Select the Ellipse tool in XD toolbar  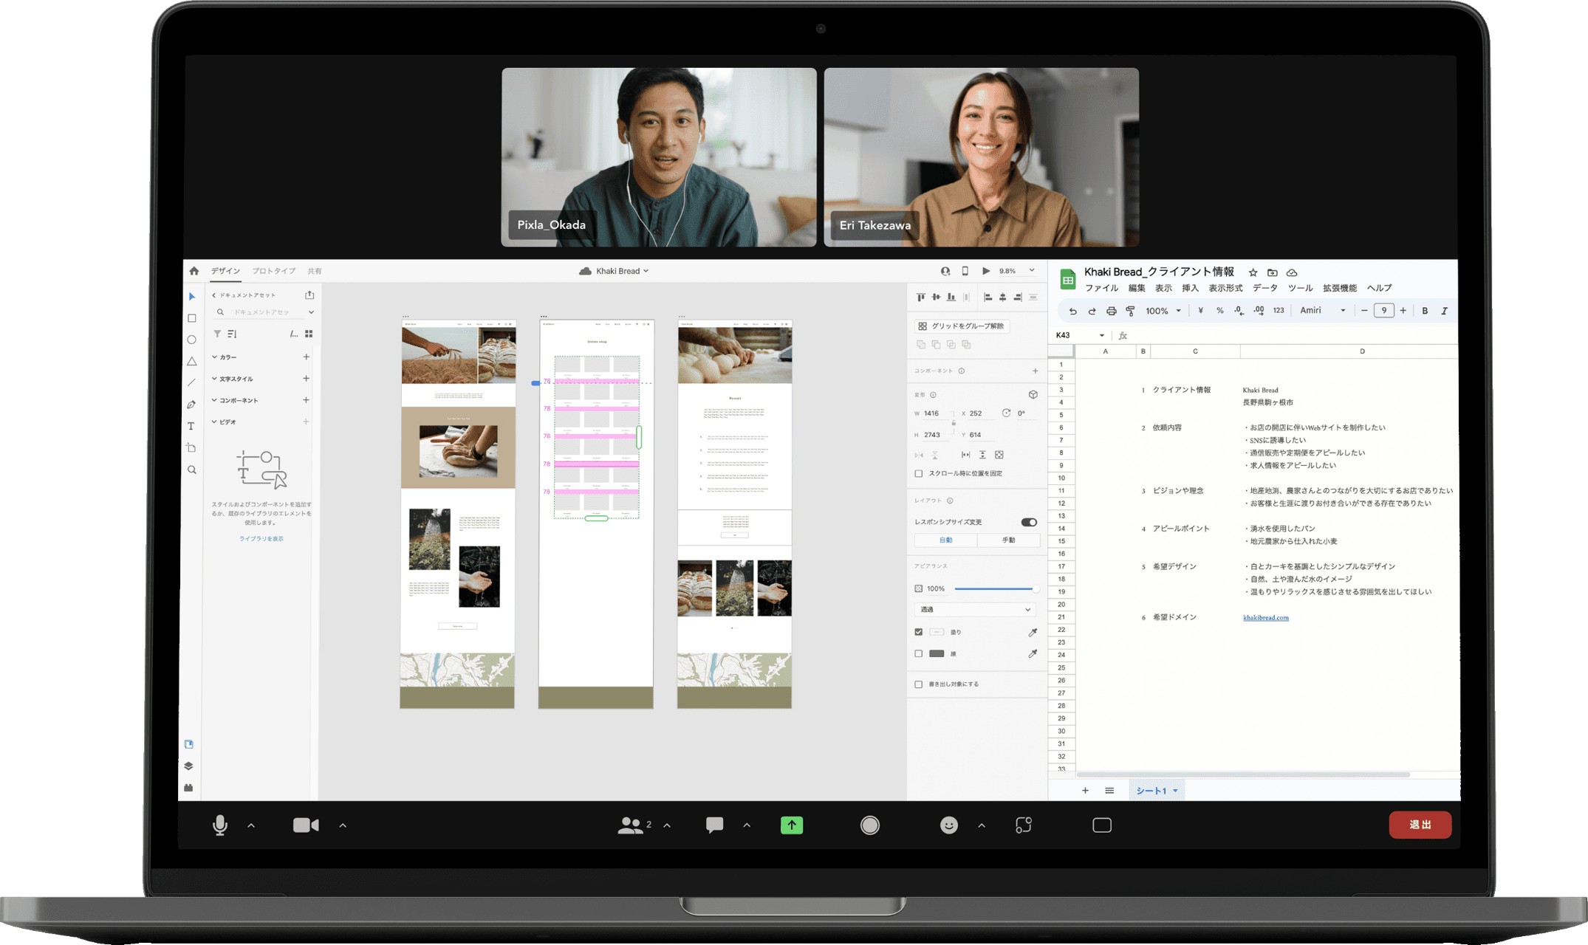point(192,340)
